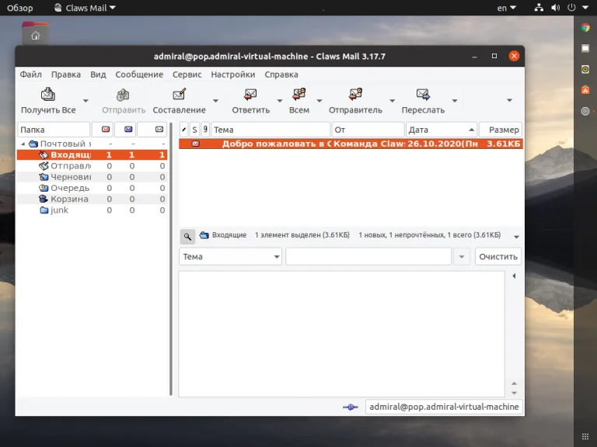Click the Очистить button
The height and width of the screenshot is (447, 597).
[498, 257]
